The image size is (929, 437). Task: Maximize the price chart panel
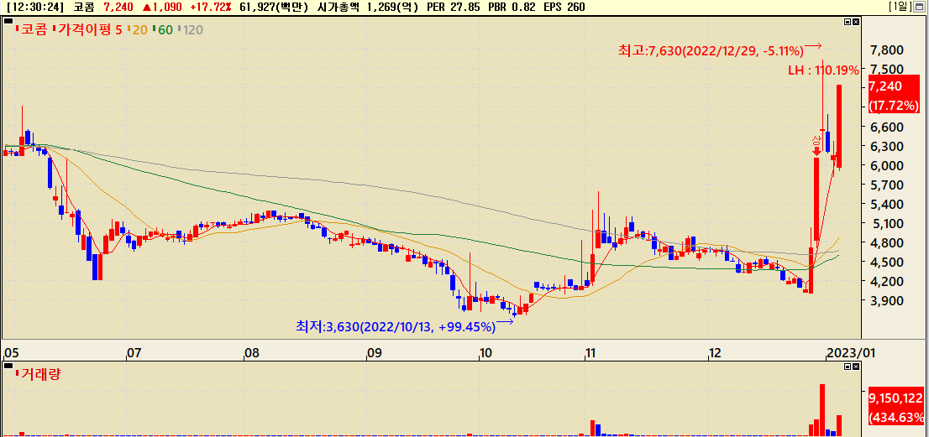click(x=848, y=21)
